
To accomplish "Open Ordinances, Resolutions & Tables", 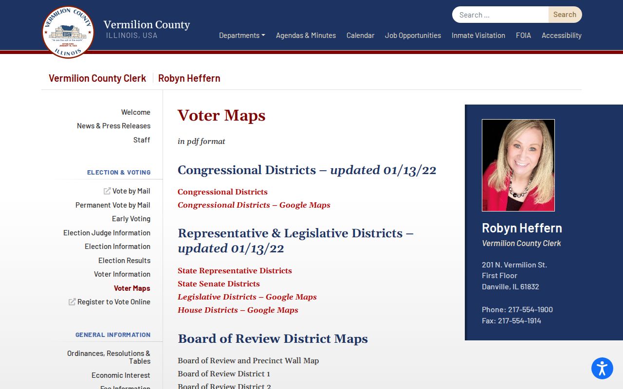I will (109, 357).
